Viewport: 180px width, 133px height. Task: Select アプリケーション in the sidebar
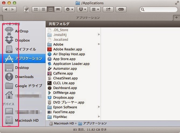23,58
